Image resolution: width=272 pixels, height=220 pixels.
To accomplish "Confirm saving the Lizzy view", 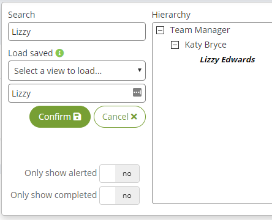I will pyautogui.click(x=60, y=117).
